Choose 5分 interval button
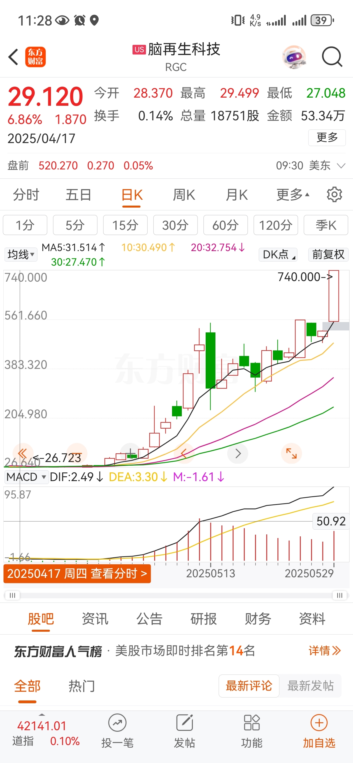This screenshot has width=353, height=763. [75, 225]
